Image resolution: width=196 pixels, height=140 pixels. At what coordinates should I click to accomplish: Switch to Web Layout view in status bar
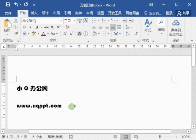point(135,137)
